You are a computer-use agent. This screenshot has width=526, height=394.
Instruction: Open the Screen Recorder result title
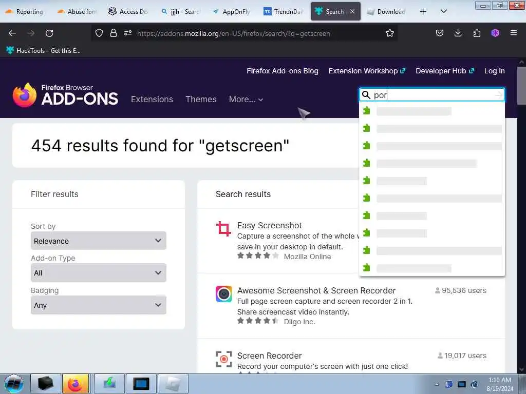[x=269, y=356]
